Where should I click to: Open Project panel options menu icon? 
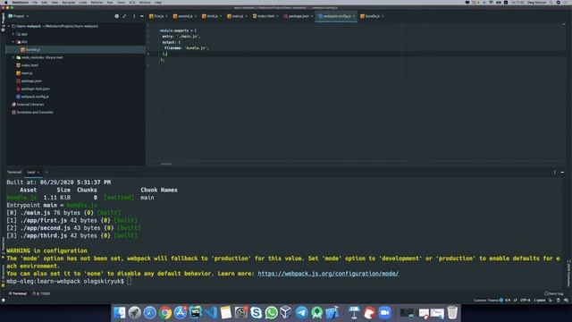coord(134,16)
